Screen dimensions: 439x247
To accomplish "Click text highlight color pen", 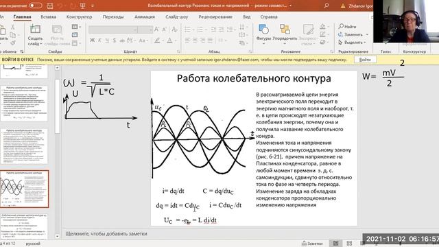I will [157, 40].
